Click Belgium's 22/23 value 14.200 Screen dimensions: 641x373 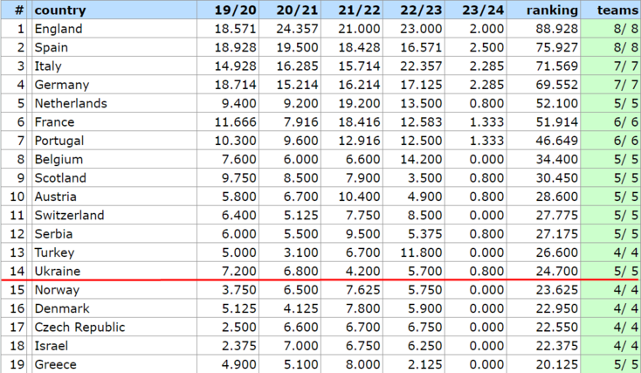tap(421, 159)
